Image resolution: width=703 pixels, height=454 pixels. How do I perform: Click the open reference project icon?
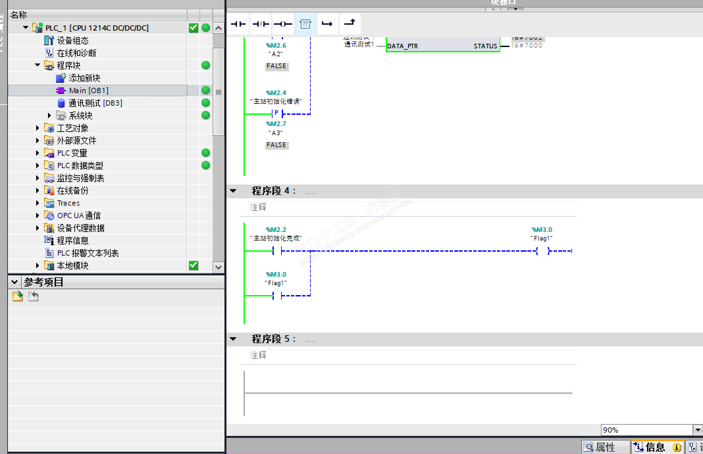pos(17,297)
